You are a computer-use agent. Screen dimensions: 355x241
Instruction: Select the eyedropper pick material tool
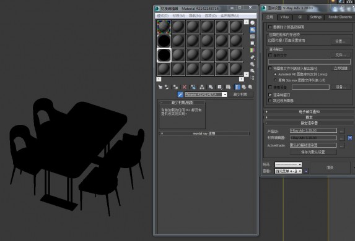tap(180, 95)
